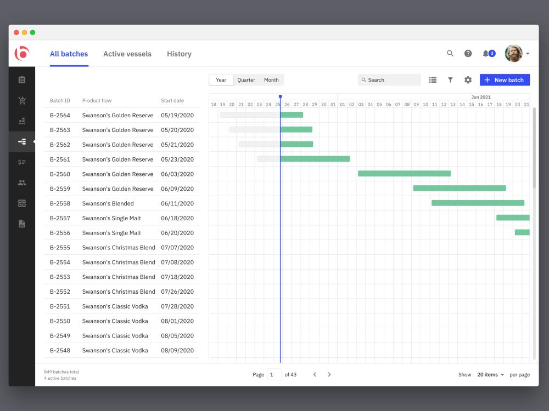
Task: Open batch B-2554 row
Action: click(x=122, y=262)
